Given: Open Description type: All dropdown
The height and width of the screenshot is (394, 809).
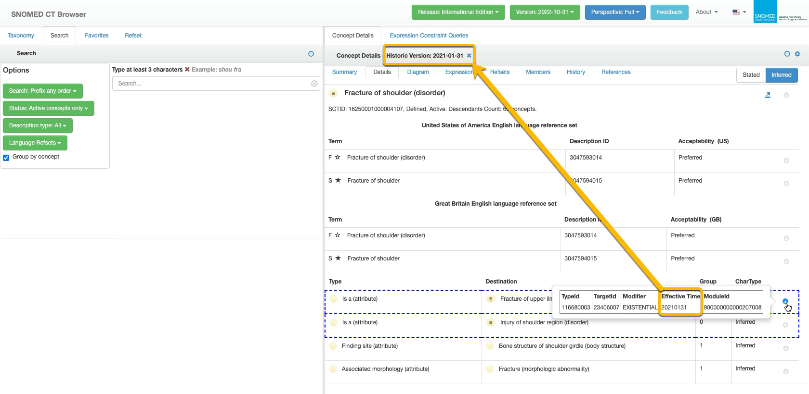Looking at the screenshot, I should 38,125.
